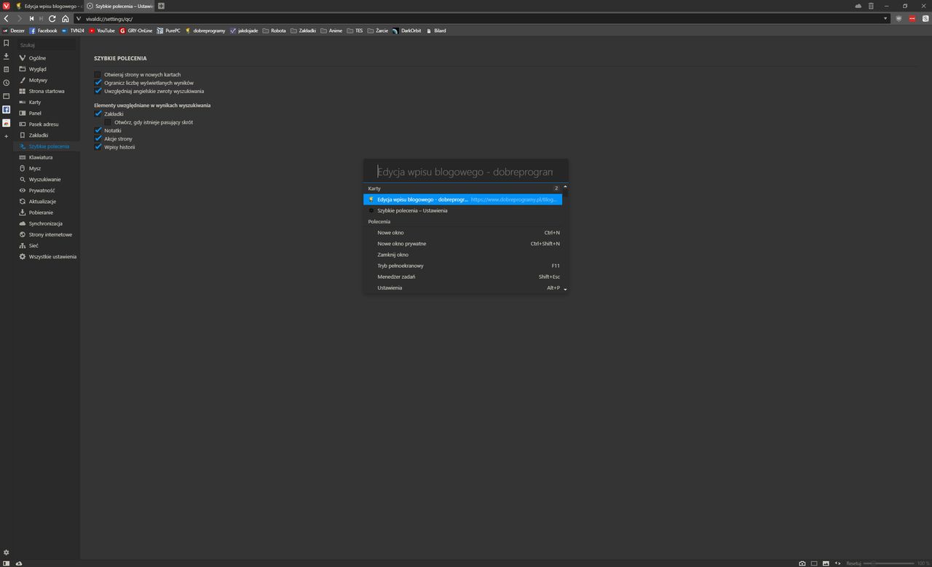Open the Notes panel icon
The image size is (932, 567).
point(7,69)
